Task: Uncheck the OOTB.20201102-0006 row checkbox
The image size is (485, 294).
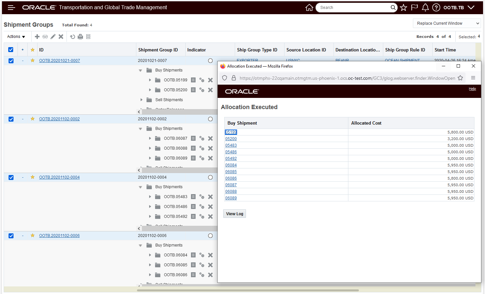Action: [11, 236]
